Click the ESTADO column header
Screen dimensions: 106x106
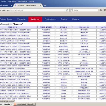pyautogui.click(x=64, y=27)
